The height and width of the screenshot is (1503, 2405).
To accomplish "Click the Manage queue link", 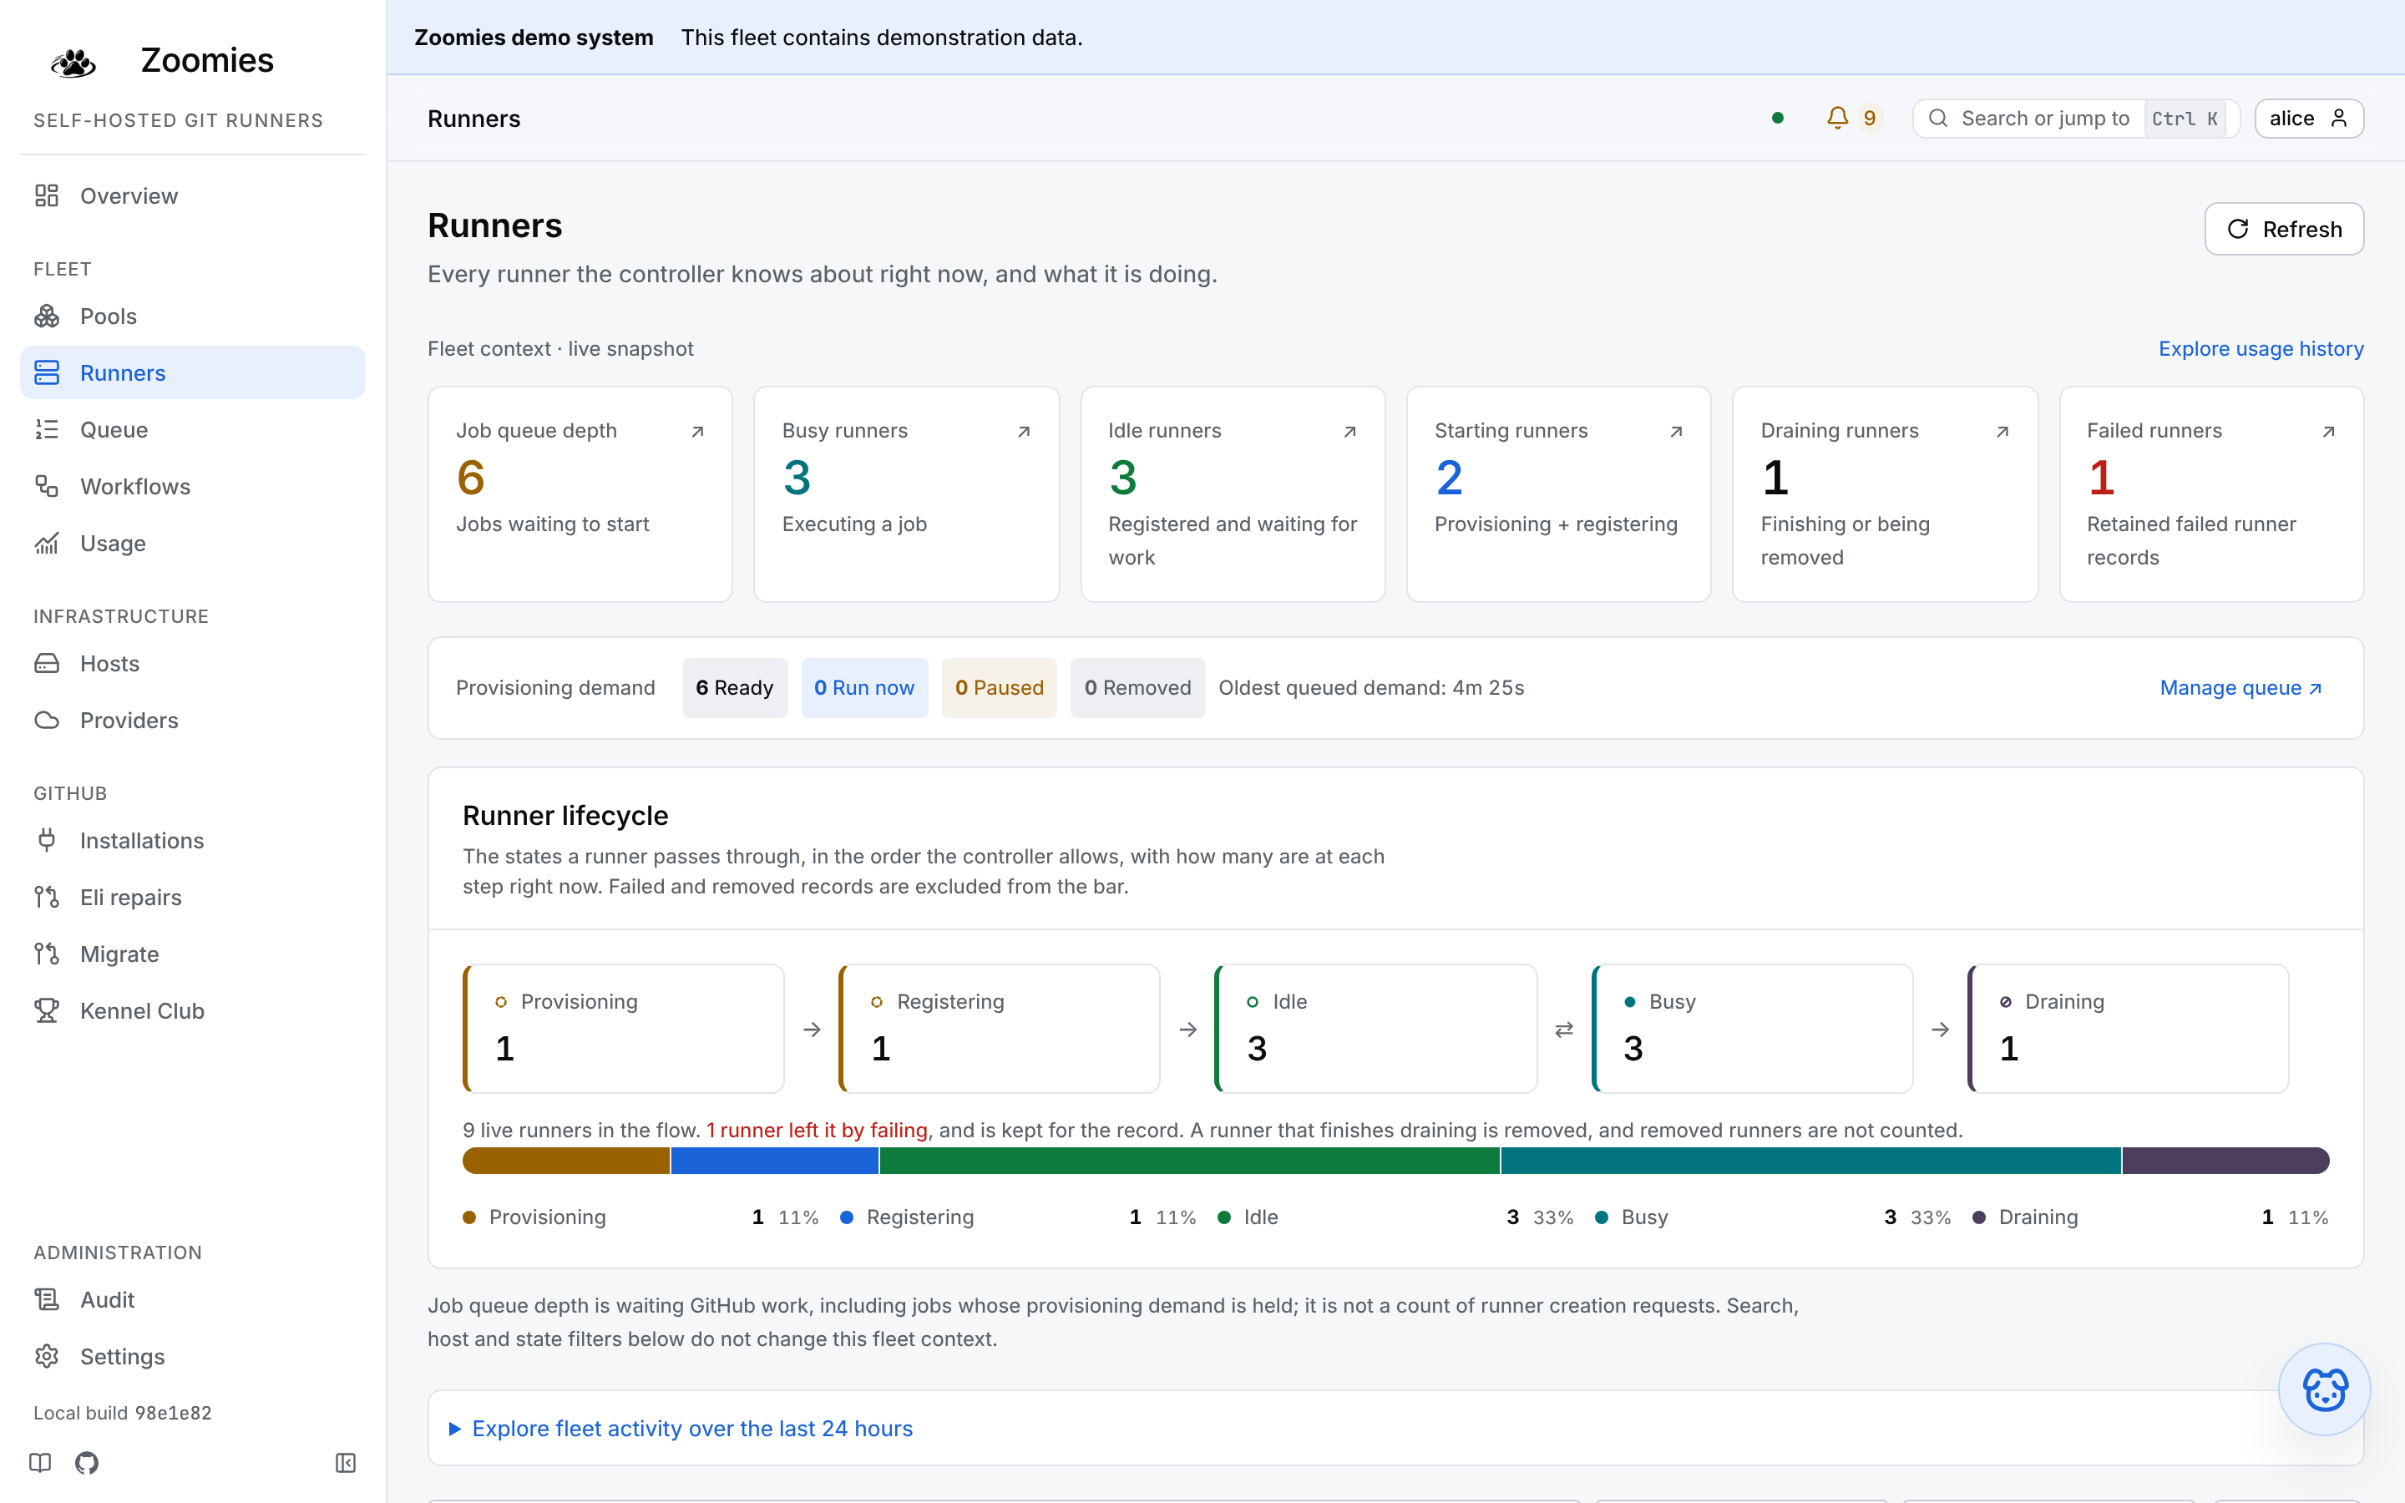I will click(x=2241, y=688).
